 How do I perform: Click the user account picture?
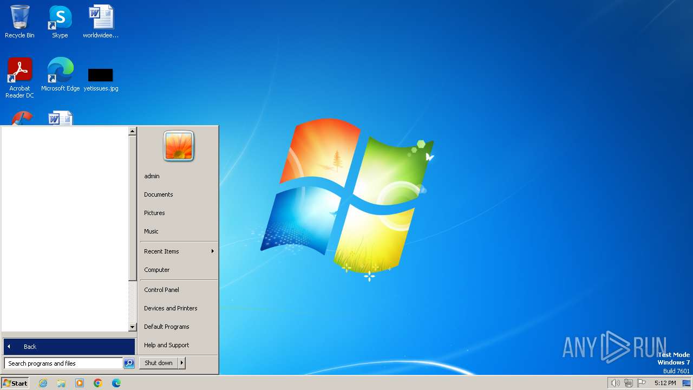[x=179, y=146]
